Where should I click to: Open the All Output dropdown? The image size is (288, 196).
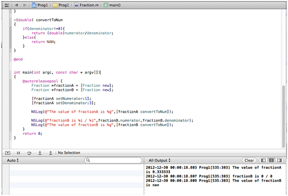[x=159, y=160]
